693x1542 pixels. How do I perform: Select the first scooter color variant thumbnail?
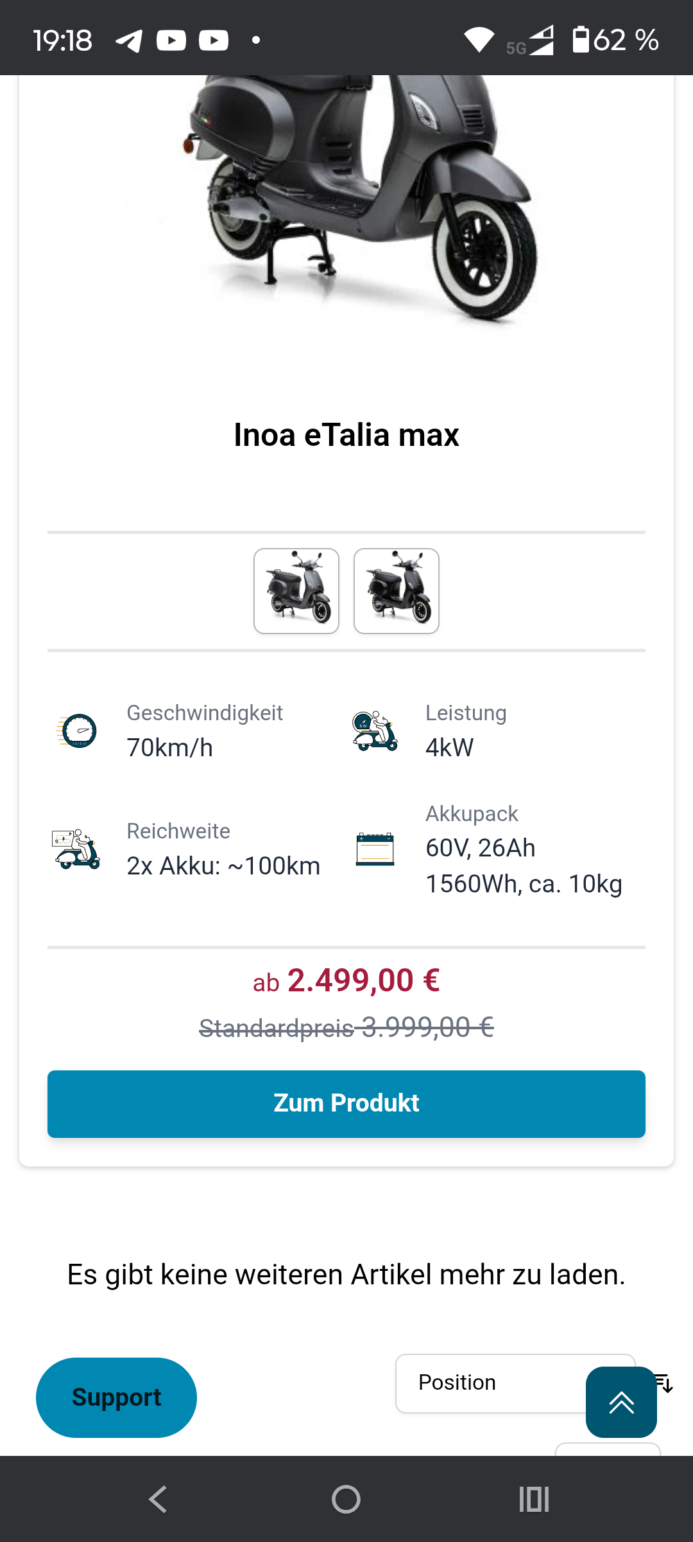(296, 591)
